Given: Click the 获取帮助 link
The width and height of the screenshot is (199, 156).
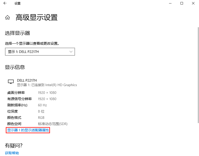Looking at the screenshot, I should [12, 153].
